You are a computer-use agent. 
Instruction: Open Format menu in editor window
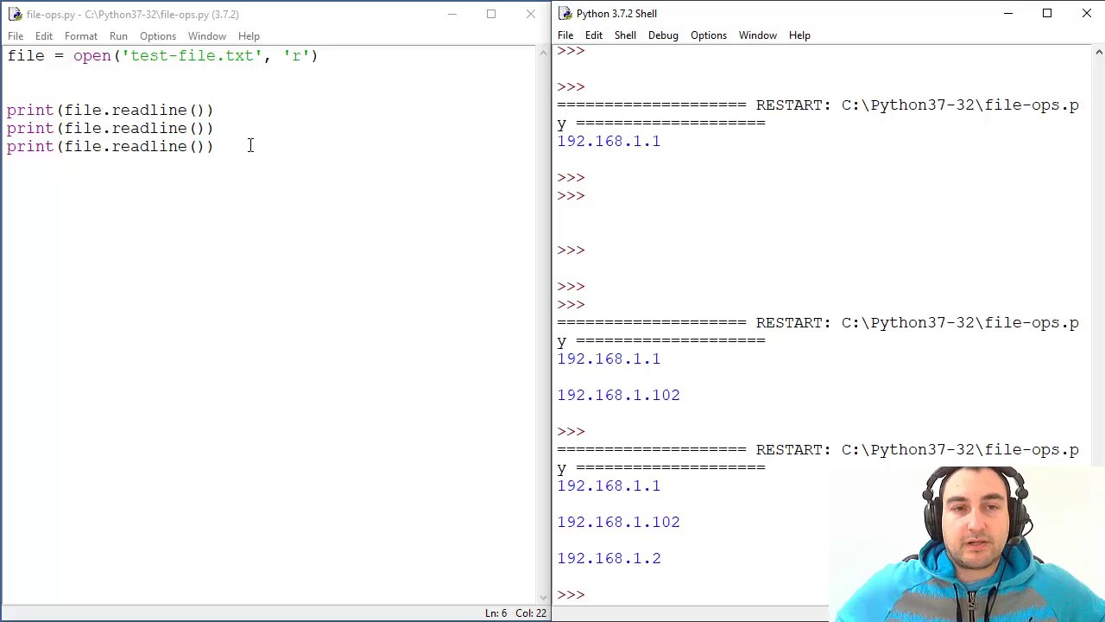tap(81, 36)
